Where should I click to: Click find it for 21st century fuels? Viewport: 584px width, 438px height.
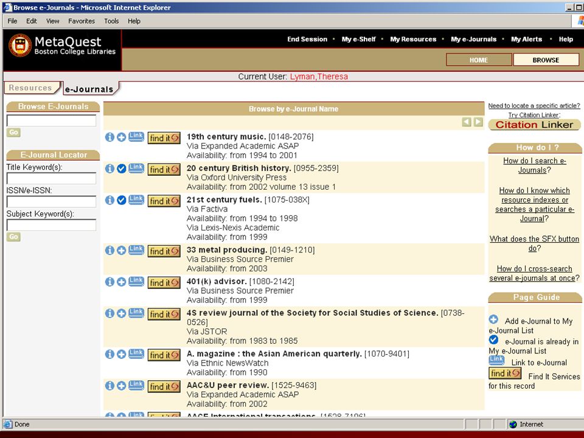[164, 201]
